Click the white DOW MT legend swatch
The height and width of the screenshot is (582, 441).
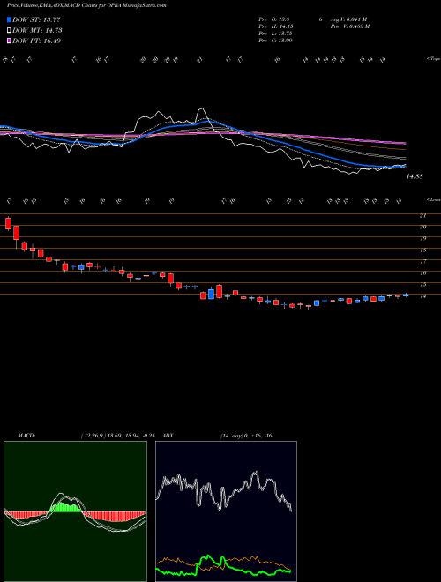point(10,30)
